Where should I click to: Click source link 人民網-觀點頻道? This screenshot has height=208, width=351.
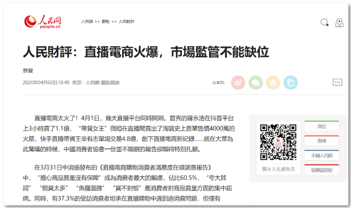tap(103, 82)
